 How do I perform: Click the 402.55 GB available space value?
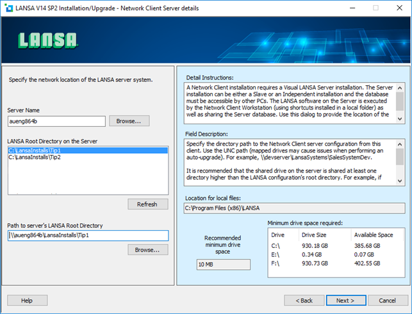tap(367, 263)
